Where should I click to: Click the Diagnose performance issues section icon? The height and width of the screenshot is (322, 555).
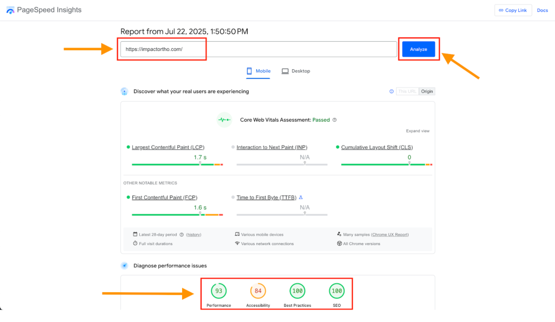point(124,266)
